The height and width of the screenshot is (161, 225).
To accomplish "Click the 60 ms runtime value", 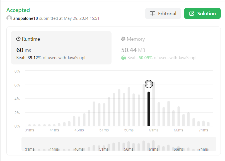I will [24, 50].
